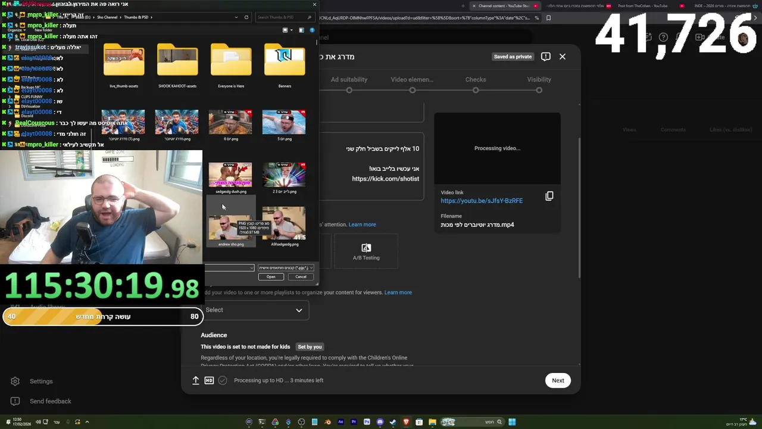Go to the Visibility step

click(x=539, y=79)
